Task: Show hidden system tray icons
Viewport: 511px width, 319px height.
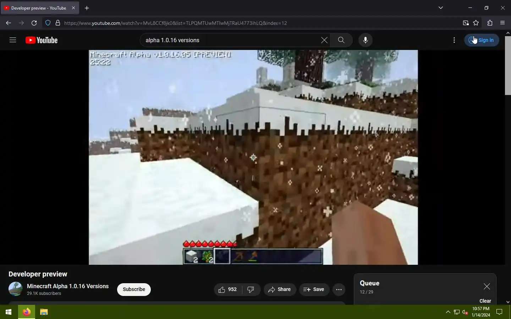Action: [x=448, y=312]
